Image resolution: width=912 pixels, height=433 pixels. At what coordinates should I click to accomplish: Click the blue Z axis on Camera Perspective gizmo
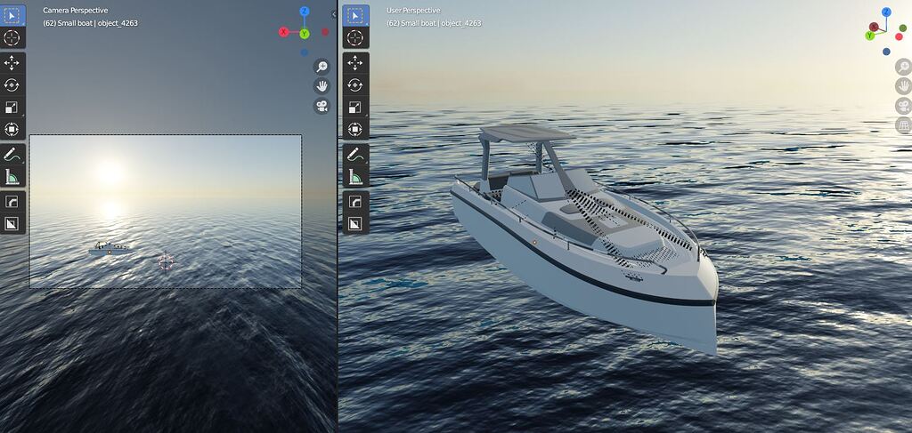305,11
